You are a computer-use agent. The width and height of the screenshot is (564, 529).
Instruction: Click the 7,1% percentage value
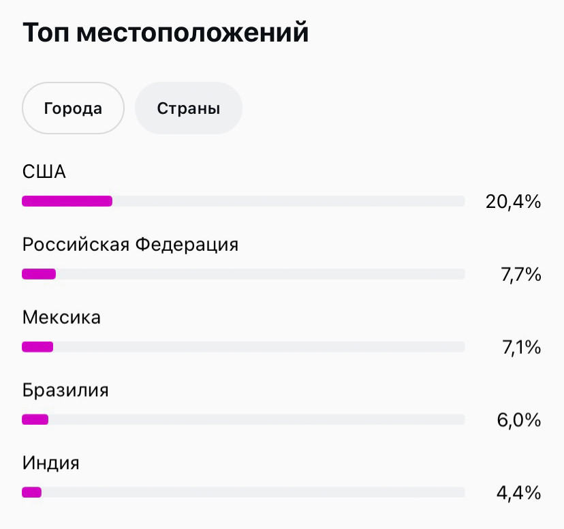521,347
